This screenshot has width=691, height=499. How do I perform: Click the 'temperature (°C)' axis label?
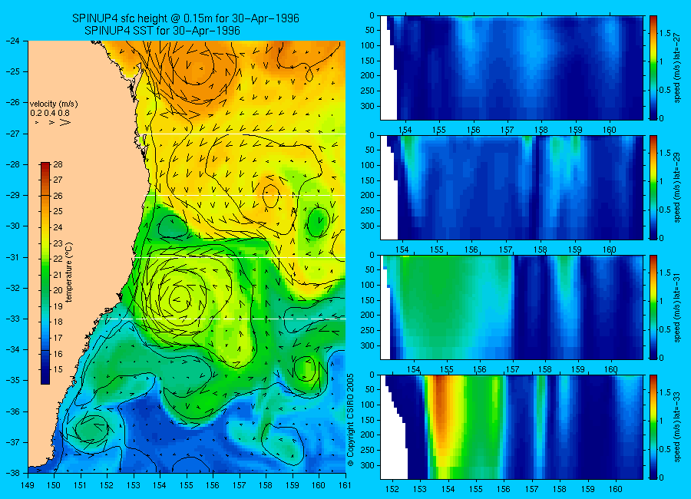[x=69, y=272]
